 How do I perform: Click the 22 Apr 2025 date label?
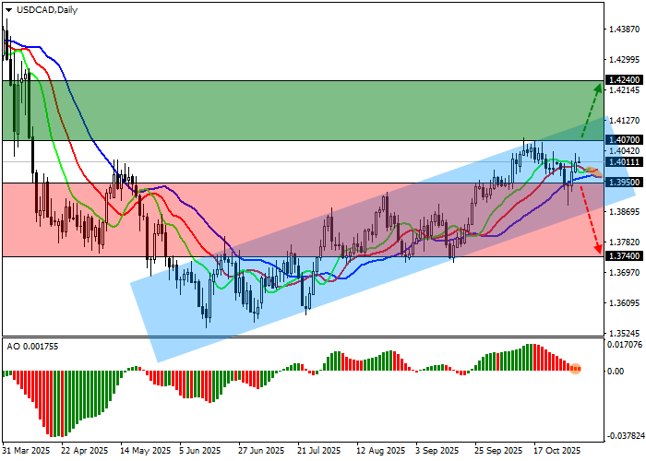(85, 451)
